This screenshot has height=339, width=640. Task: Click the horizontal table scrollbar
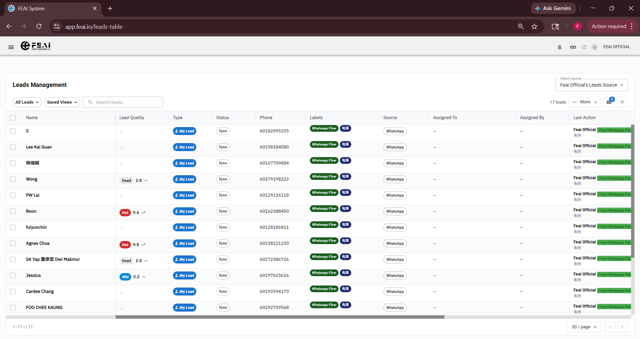click(x=280, y=317)
